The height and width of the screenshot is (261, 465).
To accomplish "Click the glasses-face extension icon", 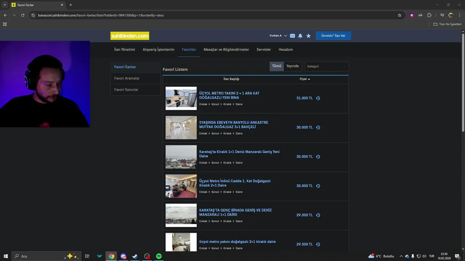I will (x=420, y=15).
